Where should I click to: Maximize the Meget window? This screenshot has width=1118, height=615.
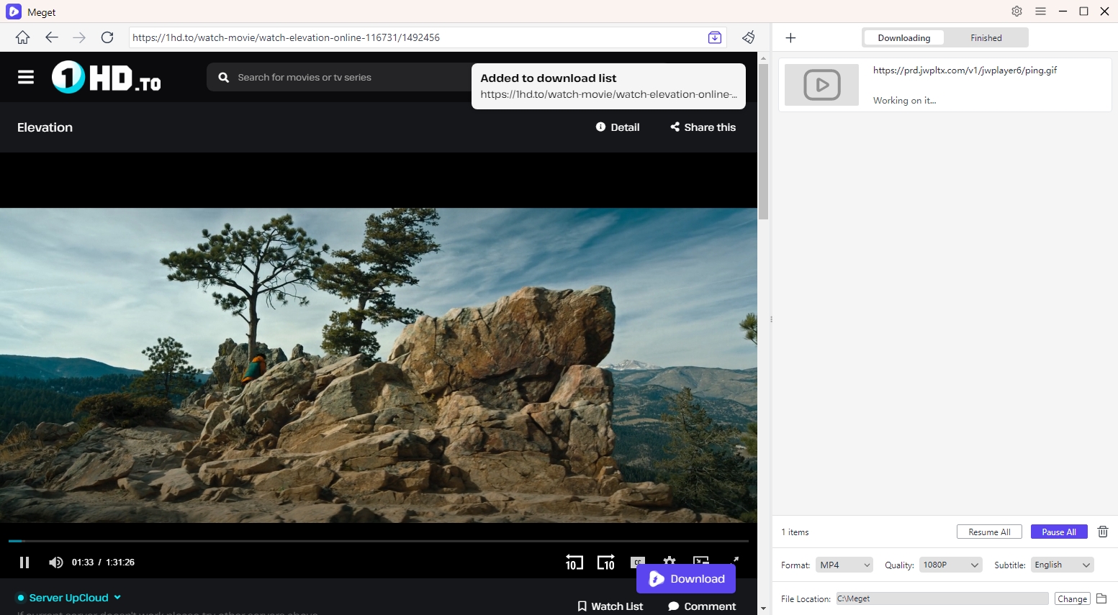1083,12
